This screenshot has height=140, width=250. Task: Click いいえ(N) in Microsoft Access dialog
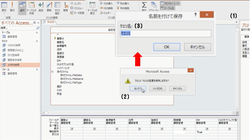(x=157, y=89)
